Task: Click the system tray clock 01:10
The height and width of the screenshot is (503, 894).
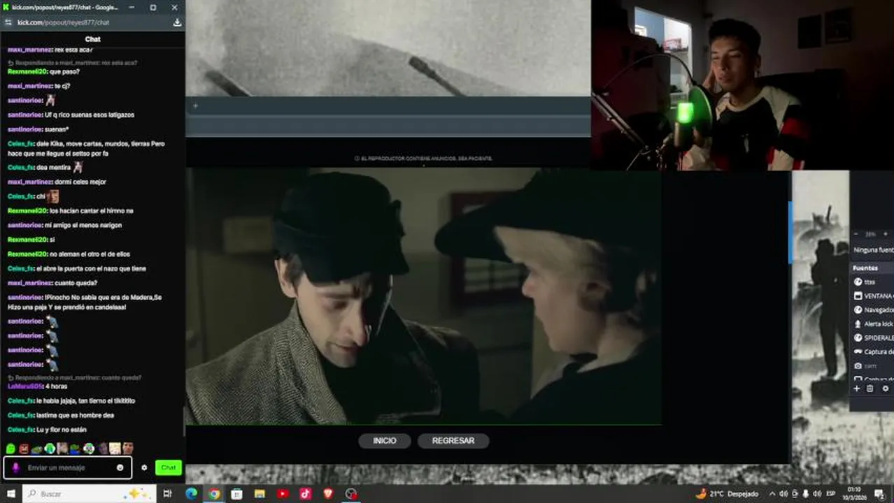Action: pos(856,494)
